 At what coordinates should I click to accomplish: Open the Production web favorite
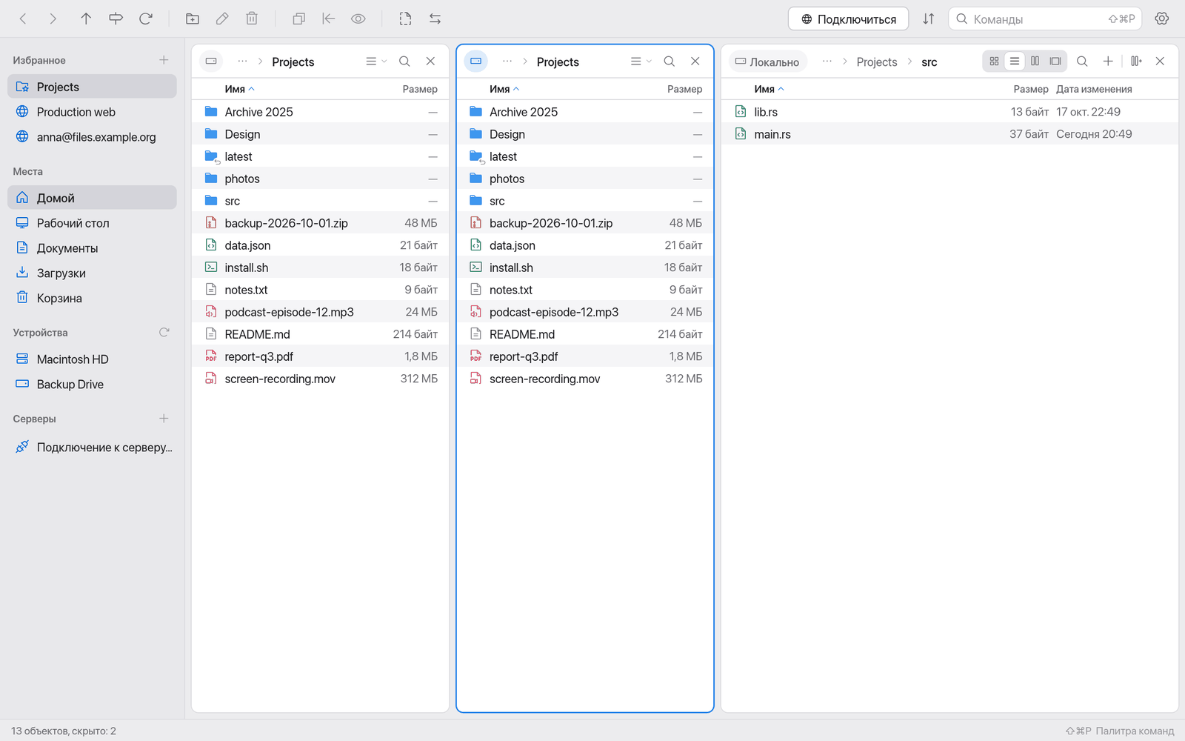[x=93, y=112]
